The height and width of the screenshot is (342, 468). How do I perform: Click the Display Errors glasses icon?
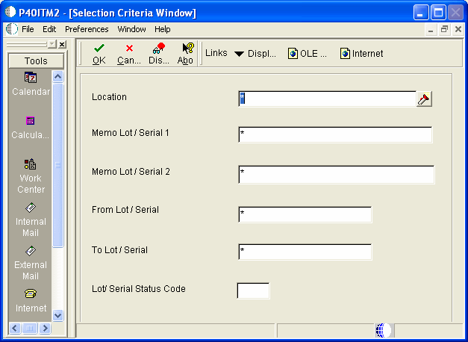tap(159, 48)
